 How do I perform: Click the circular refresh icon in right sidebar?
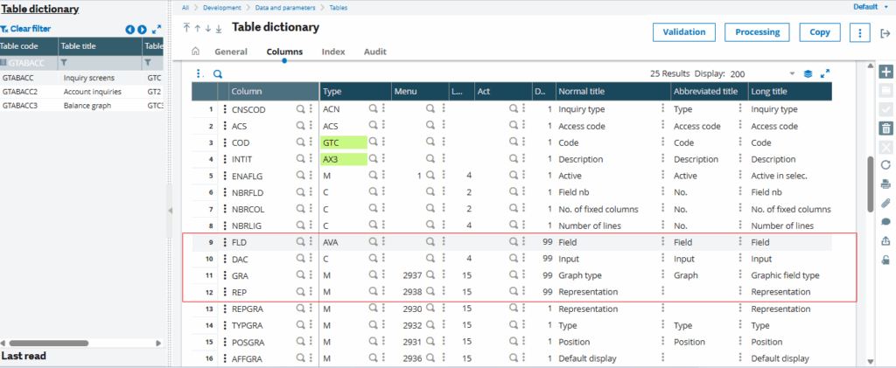885,165
